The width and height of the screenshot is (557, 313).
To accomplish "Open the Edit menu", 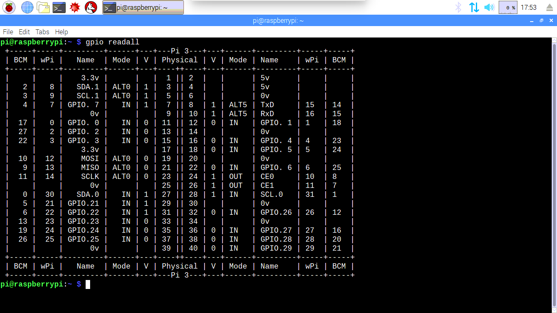I will [x=24, y=32].
